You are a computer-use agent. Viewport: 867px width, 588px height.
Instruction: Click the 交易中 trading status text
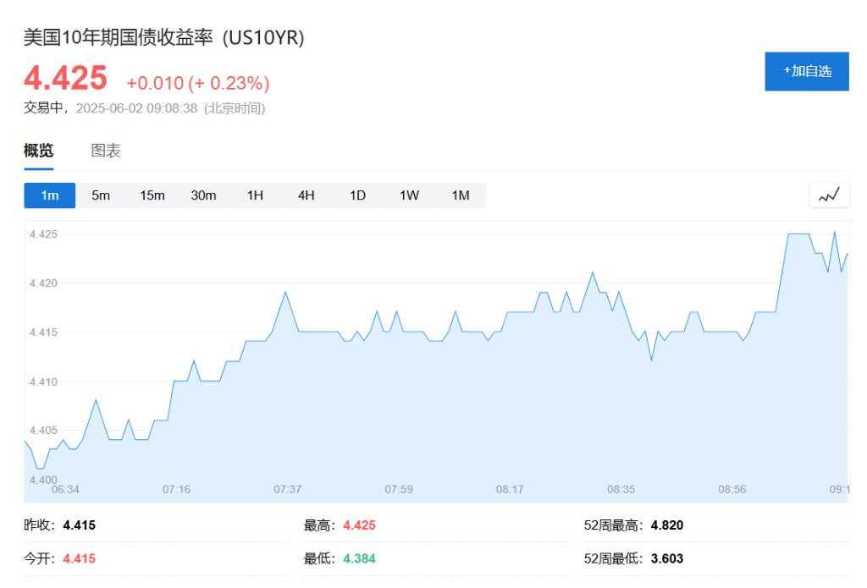click(43, 107)
